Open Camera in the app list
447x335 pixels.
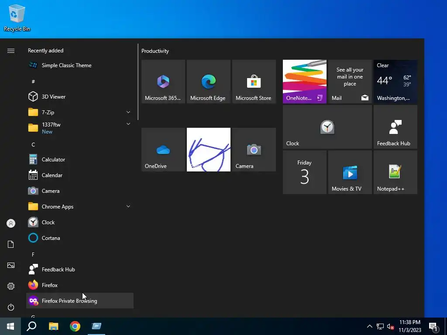coord(80,191)
